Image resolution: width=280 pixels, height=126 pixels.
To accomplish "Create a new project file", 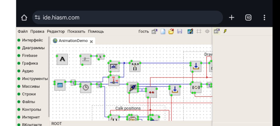I will coord(163,32).
